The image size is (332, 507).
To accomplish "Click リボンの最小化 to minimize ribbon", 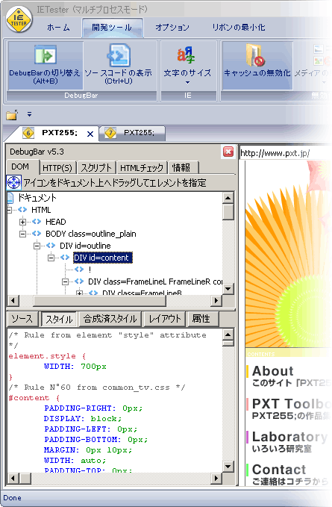I will [238, 28].
